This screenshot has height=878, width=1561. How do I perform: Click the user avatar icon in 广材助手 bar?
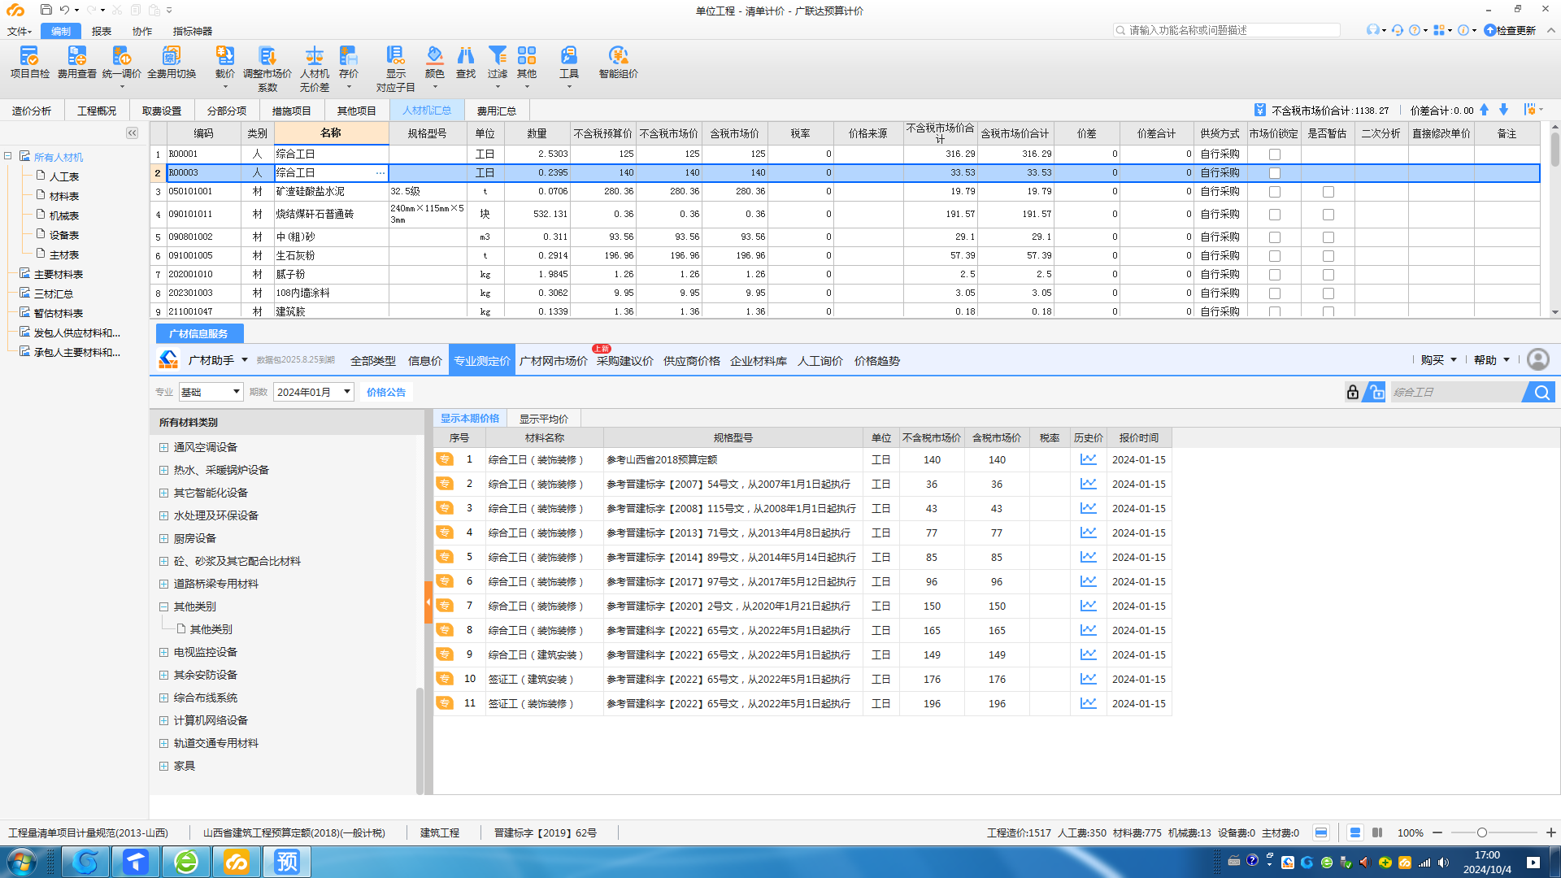[1537, 360]
